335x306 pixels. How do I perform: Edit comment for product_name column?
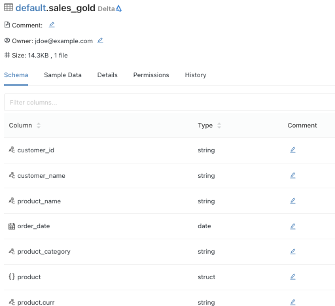coord(292,201)
